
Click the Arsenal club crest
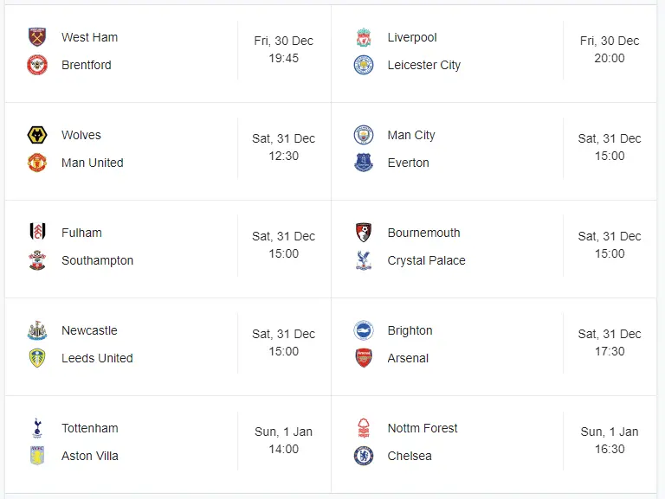click(x=364, y=358)
